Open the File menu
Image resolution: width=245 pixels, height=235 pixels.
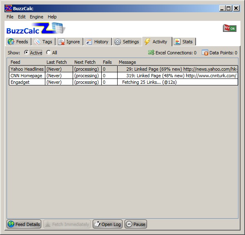(x=10, y=17)
